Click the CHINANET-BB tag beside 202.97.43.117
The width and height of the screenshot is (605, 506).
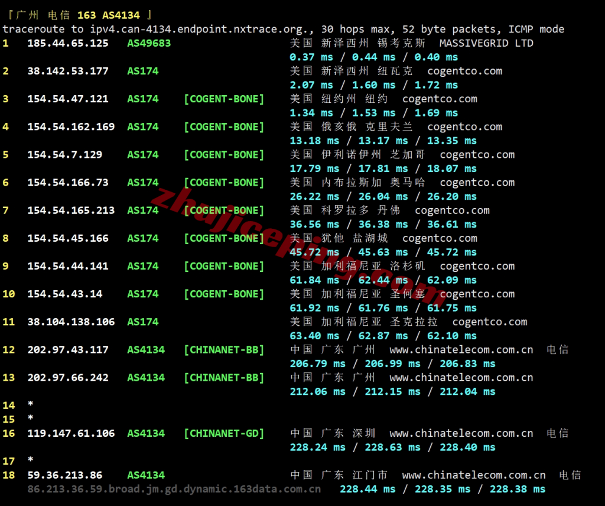click(x=224, y=349)
